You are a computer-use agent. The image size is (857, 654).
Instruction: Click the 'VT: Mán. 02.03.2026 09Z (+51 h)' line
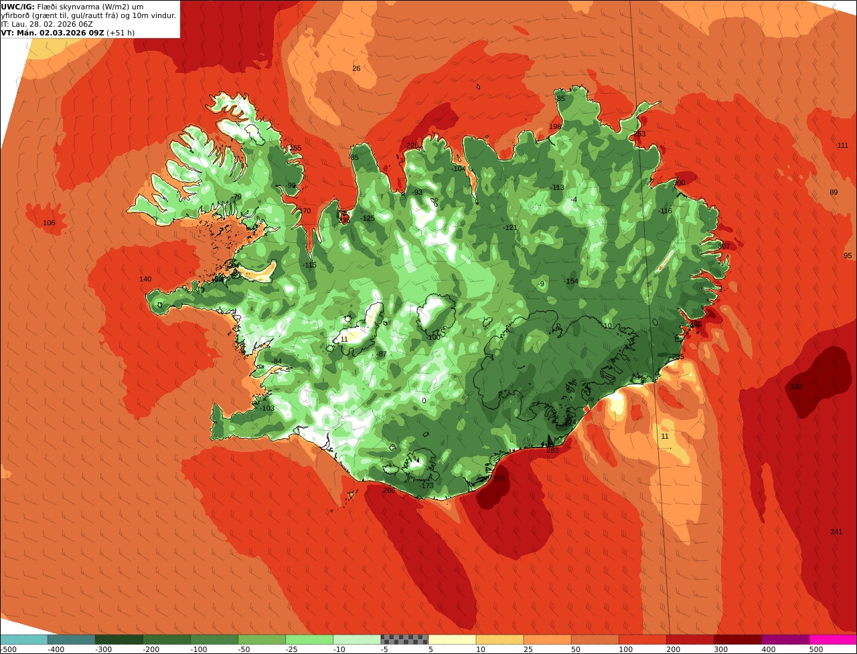click(68, 33)
